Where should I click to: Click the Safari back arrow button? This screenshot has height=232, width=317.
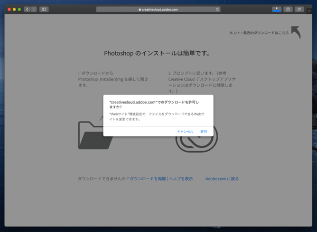[x=27, y=10]
